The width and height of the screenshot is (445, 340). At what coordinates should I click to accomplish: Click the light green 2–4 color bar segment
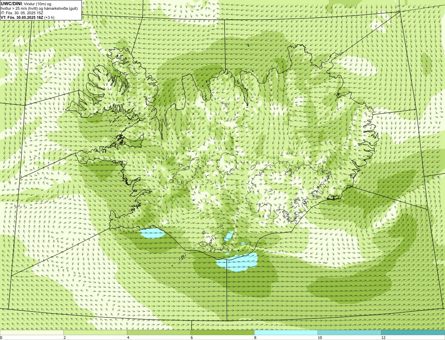pos(95,332)
